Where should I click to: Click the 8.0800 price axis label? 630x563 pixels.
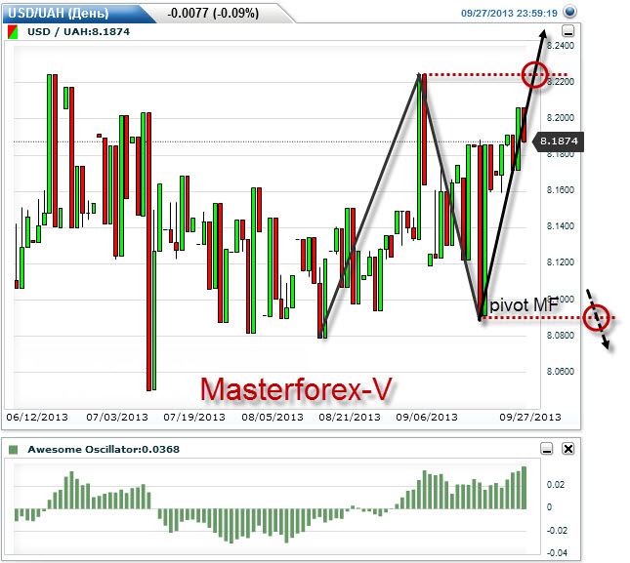[x=561, y=336]
